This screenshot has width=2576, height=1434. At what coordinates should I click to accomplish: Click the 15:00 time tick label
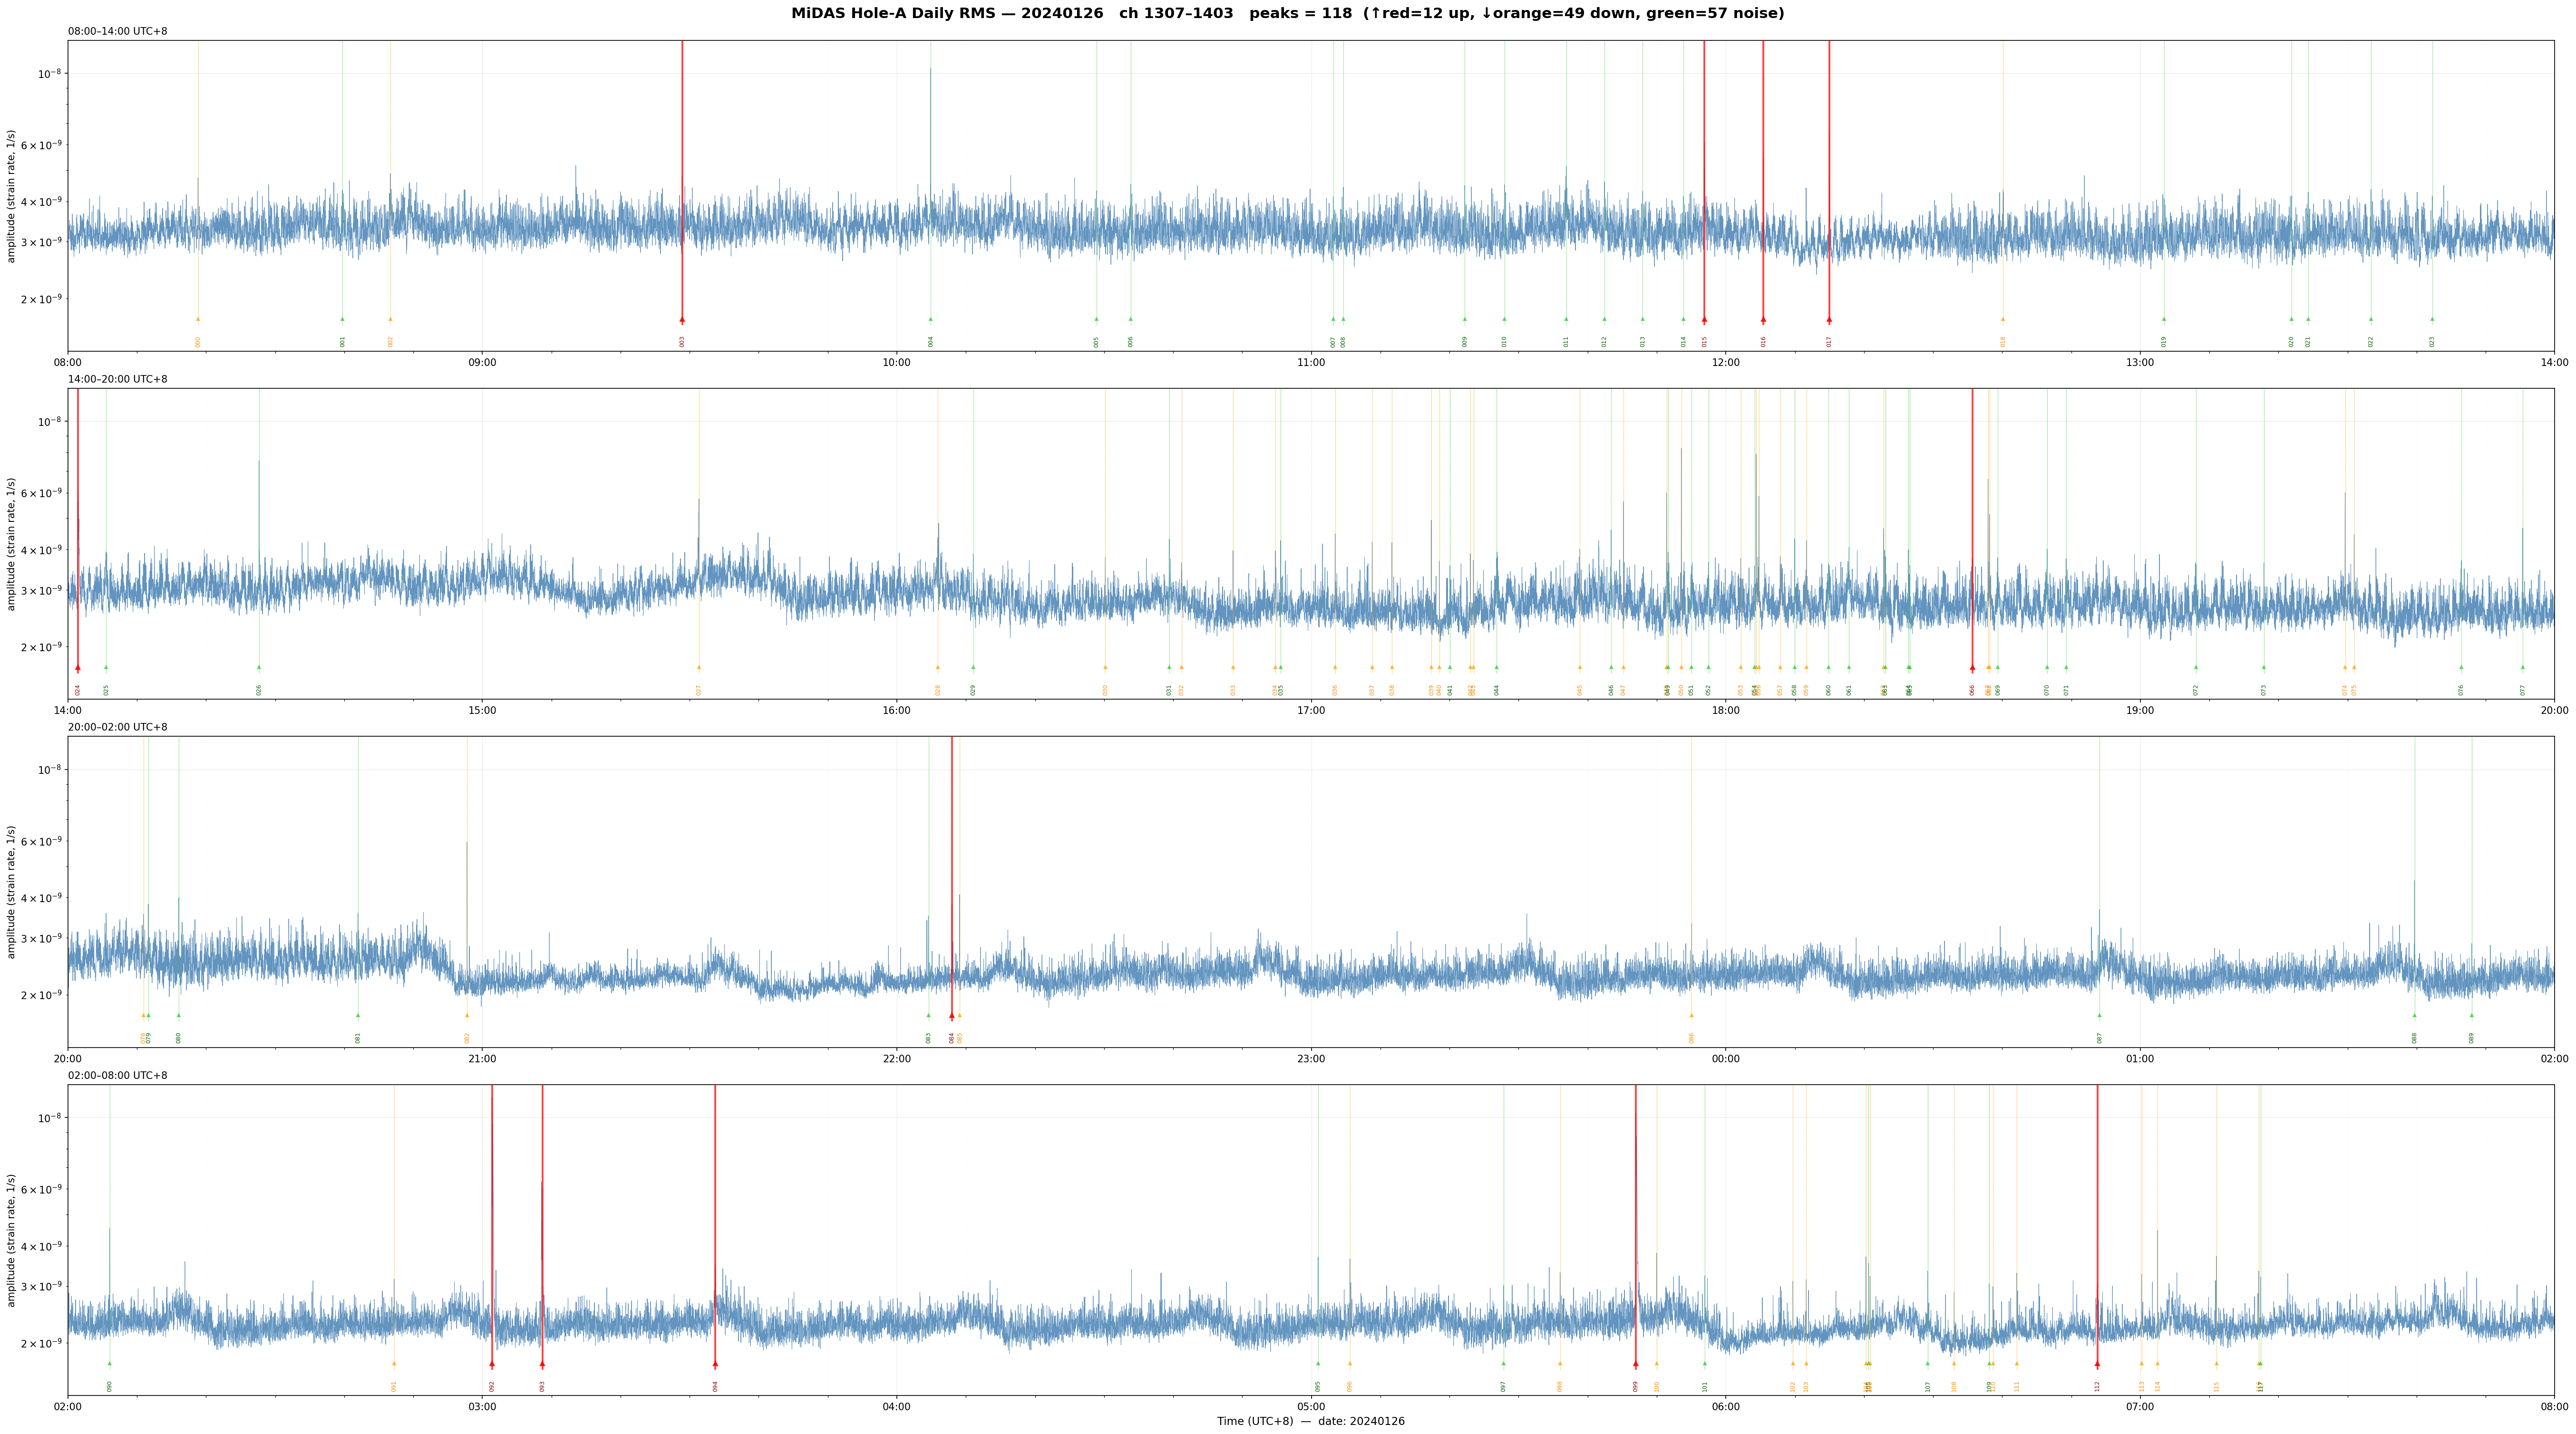[x=482, y=711]
